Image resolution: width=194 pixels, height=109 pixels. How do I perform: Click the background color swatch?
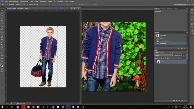tap(3, 67)
